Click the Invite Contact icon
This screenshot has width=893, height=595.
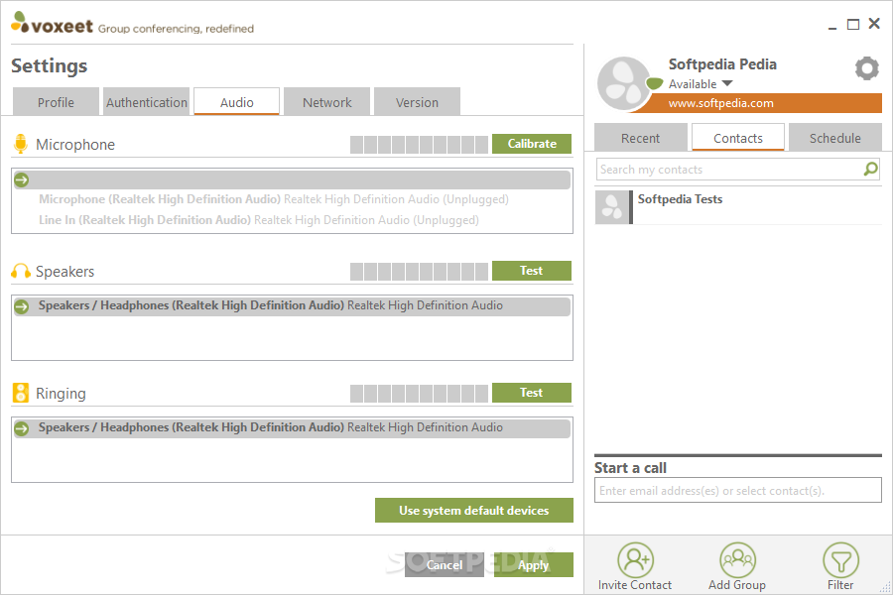coord(635,559)
